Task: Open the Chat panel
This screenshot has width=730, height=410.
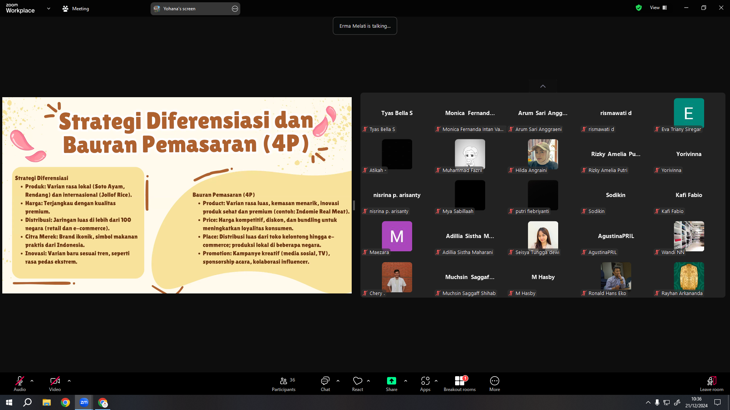Action: (x=325, y=384)
